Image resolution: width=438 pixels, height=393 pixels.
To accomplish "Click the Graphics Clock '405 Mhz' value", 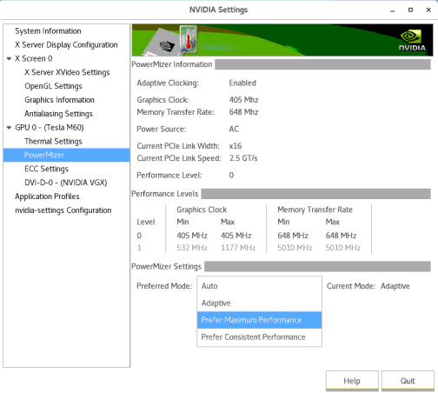I will tap(243, 100).
